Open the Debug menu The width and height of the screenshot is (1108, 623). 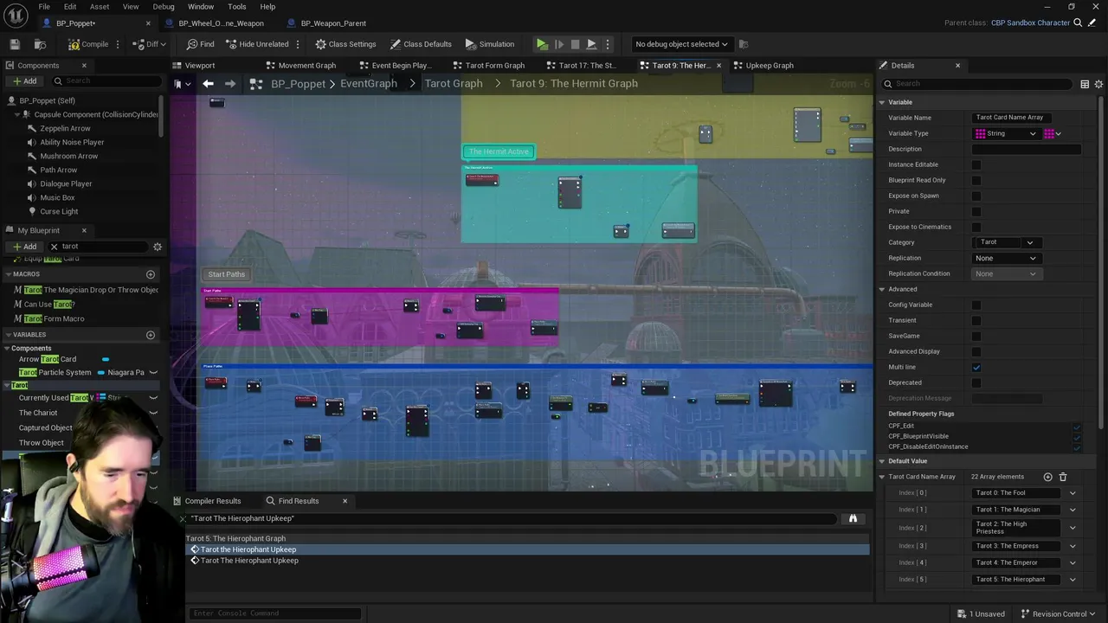point(164,7)
